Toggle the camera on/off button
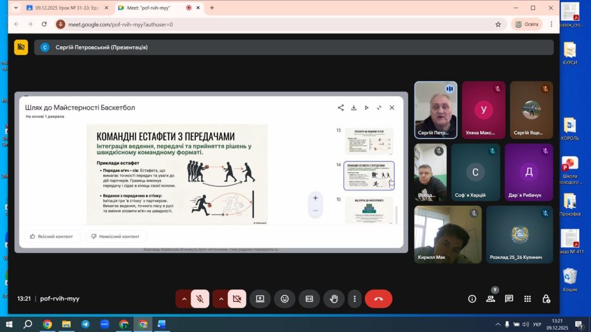The image size is (591, 332). point(237,299)
